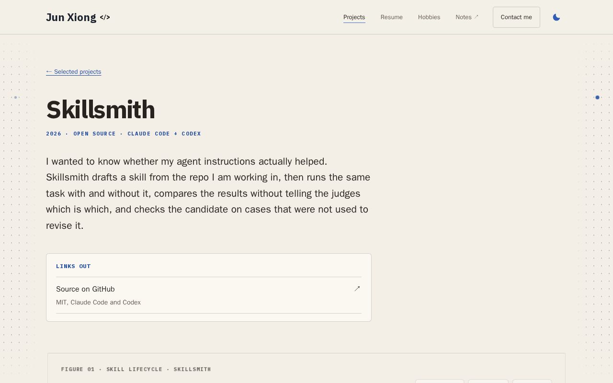
Task: Click the Jun Xiong site logo
Action: pos(78,17)
